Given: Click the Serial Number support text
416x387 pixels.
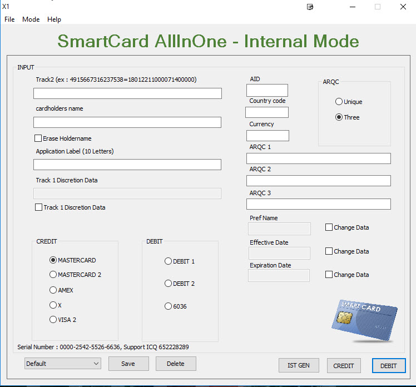Looking at the screenshot, I should [103, 347].
